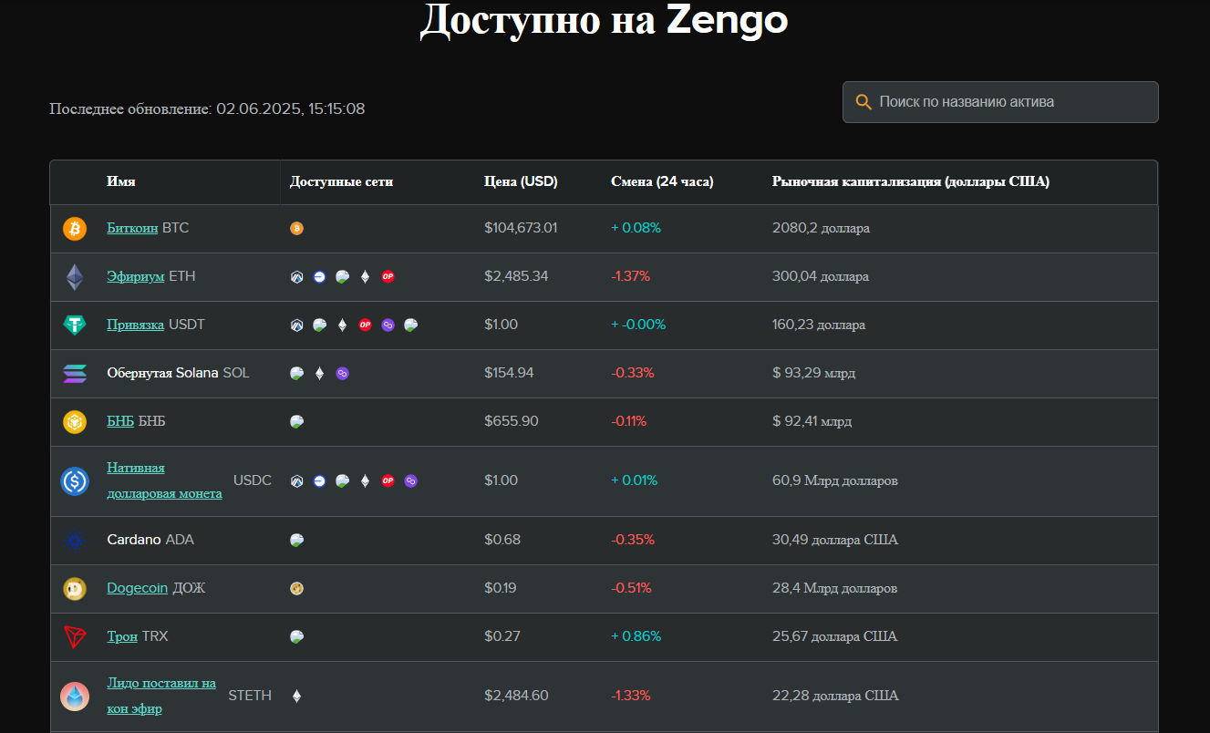The width and height of the screenshot is (1210, 733).
Task: Click the Polygon network icon in SOL row
Action: pyautogui.click(x=342, y=373)
